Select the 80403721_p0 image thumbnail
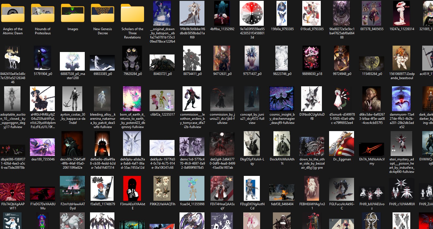This screenshot has height=229, width=433. click(162, 63)
